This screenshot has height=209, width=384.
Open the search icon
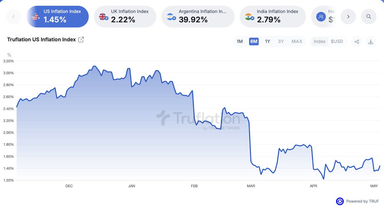[x=368, y=16]
